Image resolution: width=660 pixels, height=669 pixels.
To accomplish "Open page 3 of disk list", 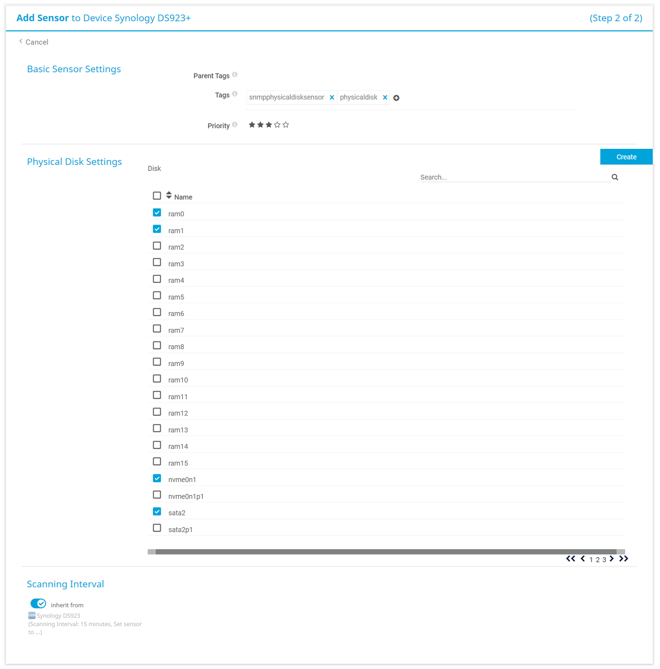I will coord(604,560).
